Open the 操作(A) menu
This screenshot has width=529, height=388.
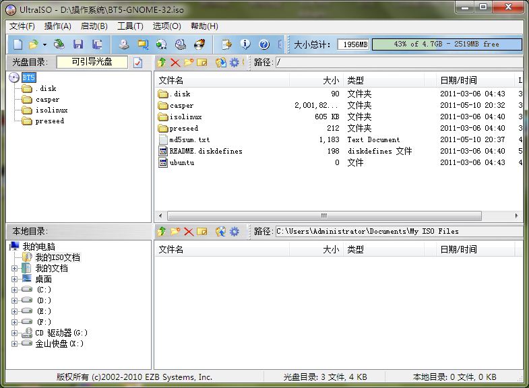pyautogui.click(x=58, y=26)
